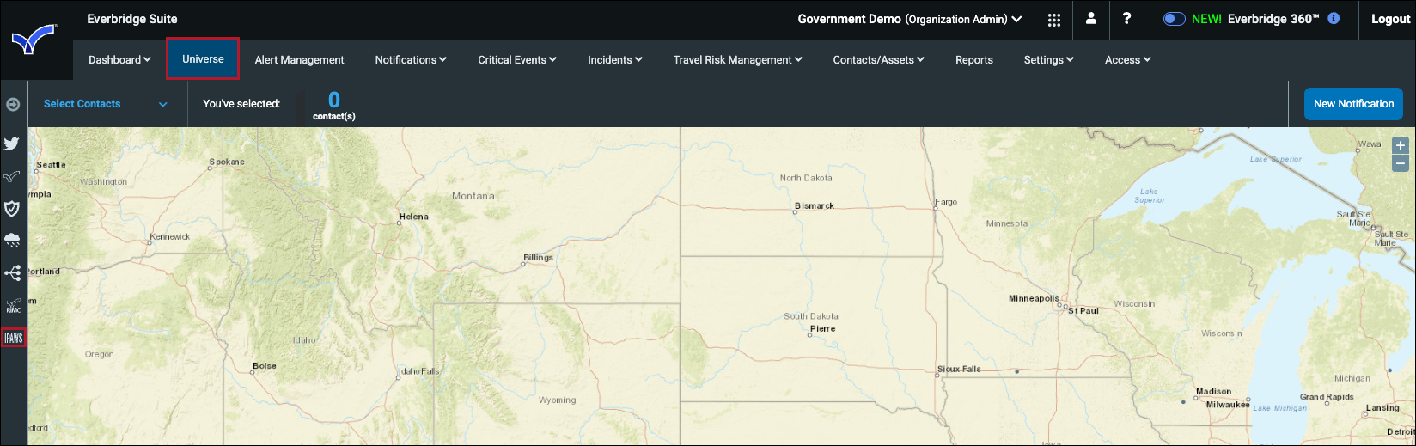Click the Logout link
The image size is (1416, 446).
1390,19
